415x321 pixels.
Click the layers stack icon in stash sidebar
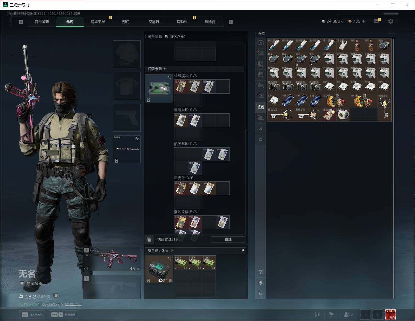coord(261,283)
